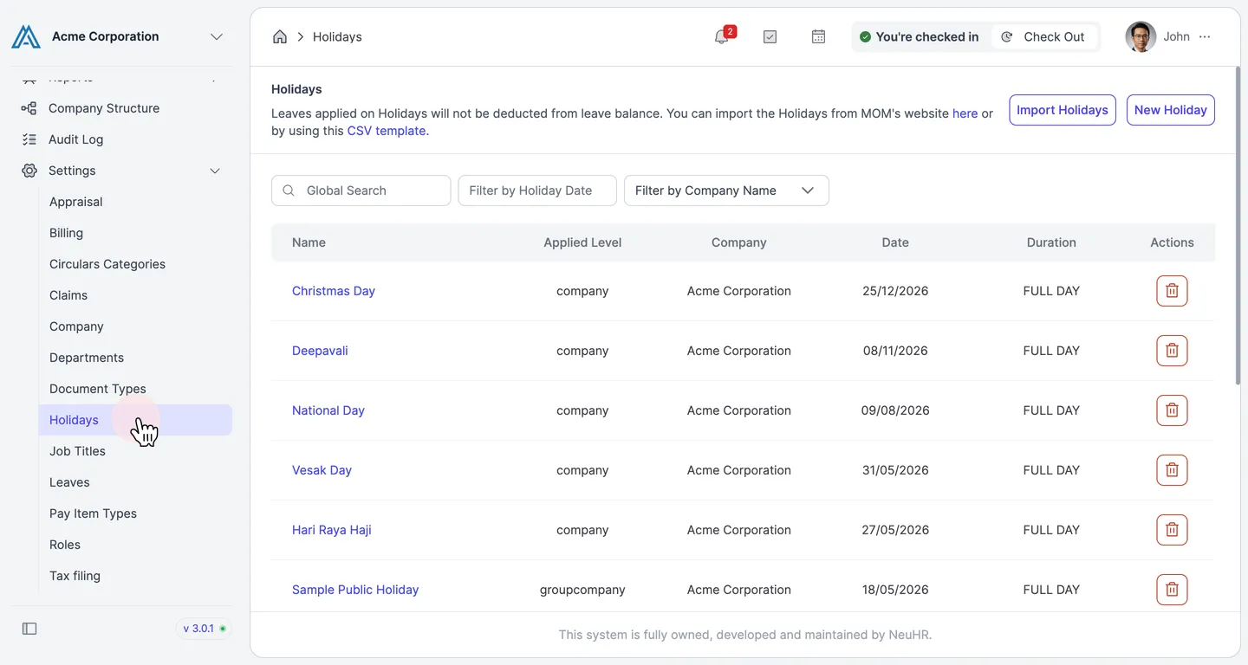The height and width of the screenshot is (665, 1248).
Task: Download the CSV template link
Action: pyautogui.click(x=387, y=131)
